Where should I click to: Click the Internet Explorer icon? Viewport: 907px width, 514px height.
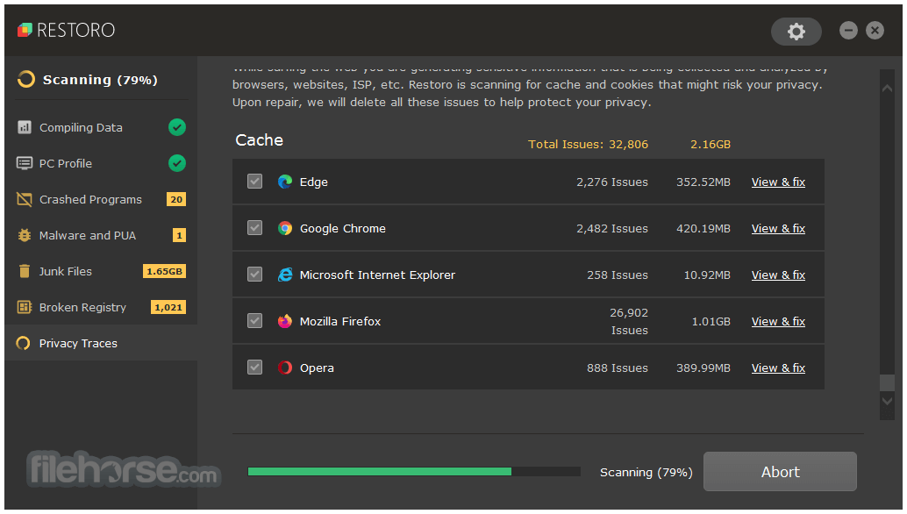click(x=285, y=275)
